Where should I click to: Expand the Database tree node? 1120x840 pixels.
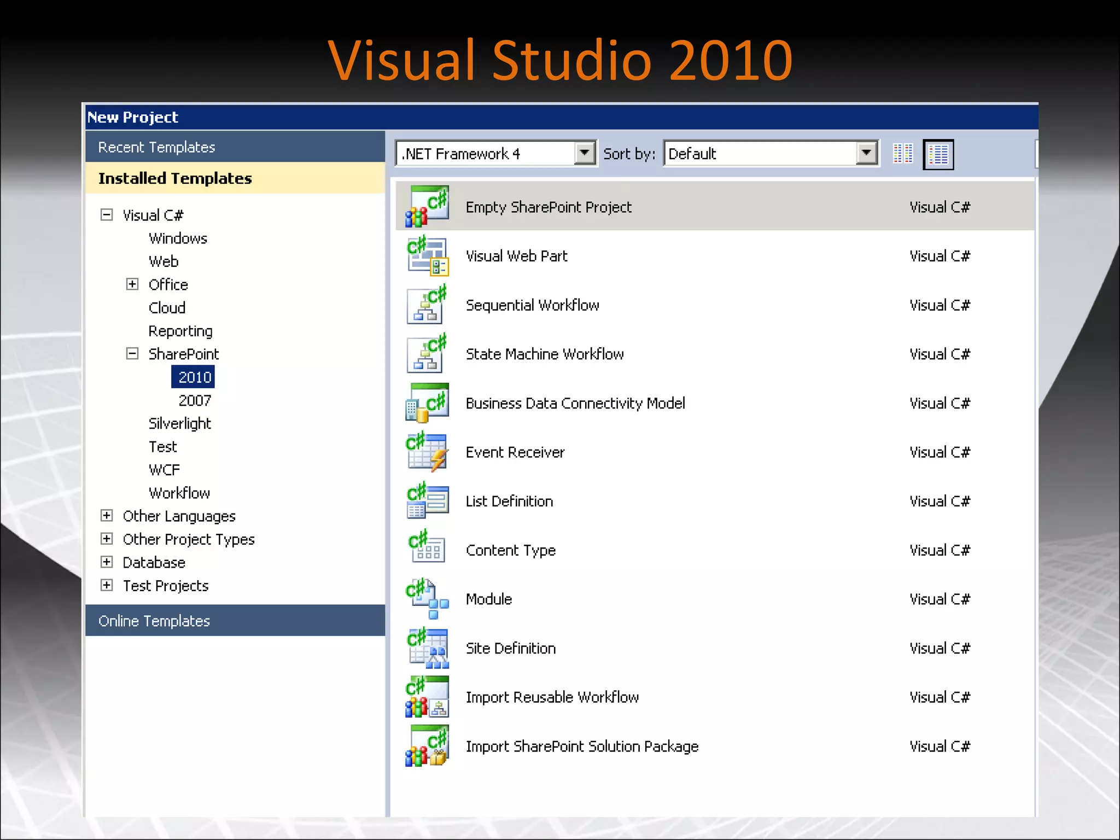[x=107, y=562]
